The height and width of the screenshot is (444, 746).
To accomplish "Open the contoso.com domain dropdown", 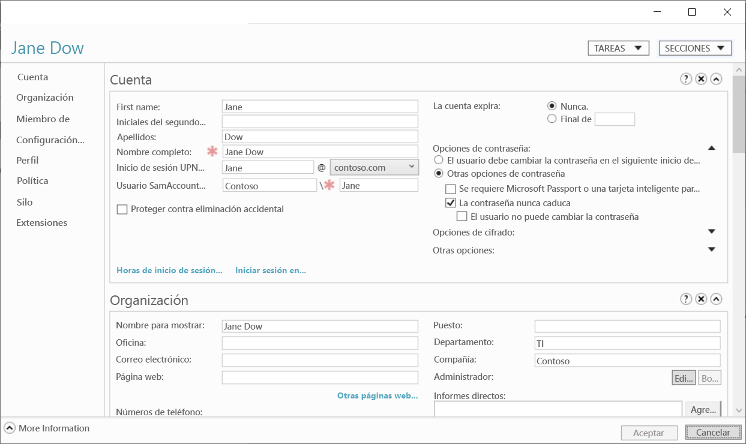I will tap(412, 168).
